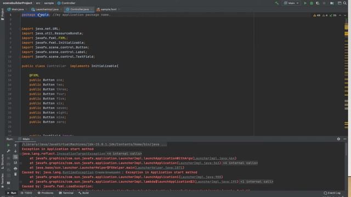Click the green typo count indicator
This screenshot has height=197, width=351.
click(x=333, y=15)
